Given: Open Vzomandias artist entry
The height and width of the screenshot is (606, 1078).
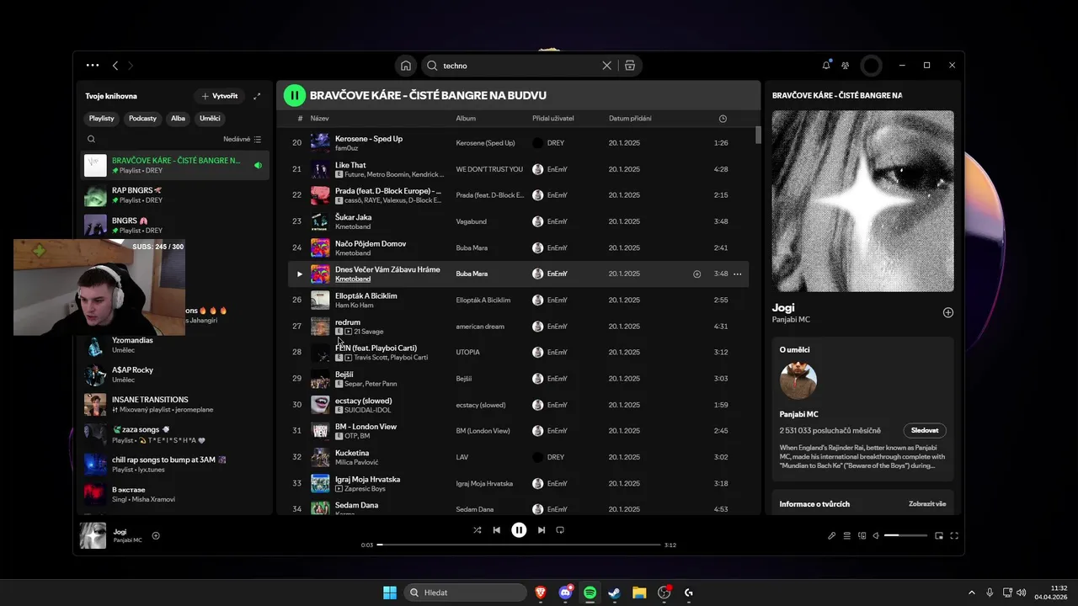Looking at the screenshot, I should (x=175, y=345).
